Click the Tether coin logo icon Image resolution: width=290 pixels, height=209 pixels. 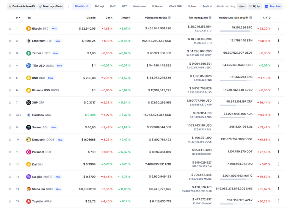[29, 53]
